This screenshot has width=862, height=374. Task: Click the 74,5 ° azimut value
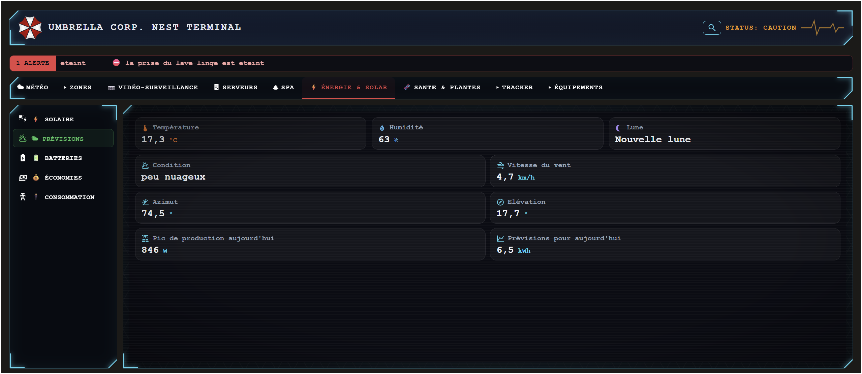157,214
